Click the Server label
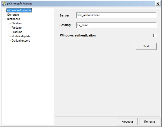 point(65,16)
